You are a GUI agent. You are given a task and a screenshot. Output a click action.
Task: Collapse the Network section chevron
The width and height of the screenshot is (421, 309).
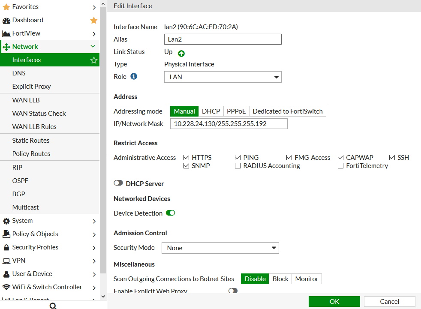click(93, 46)
